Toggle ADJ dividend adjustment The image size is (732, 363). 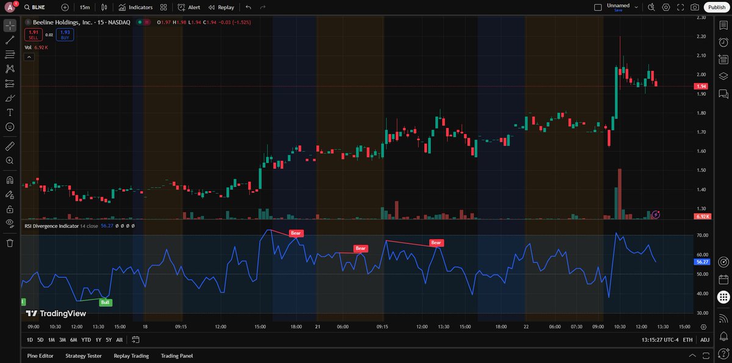click(x=705, y=339)
